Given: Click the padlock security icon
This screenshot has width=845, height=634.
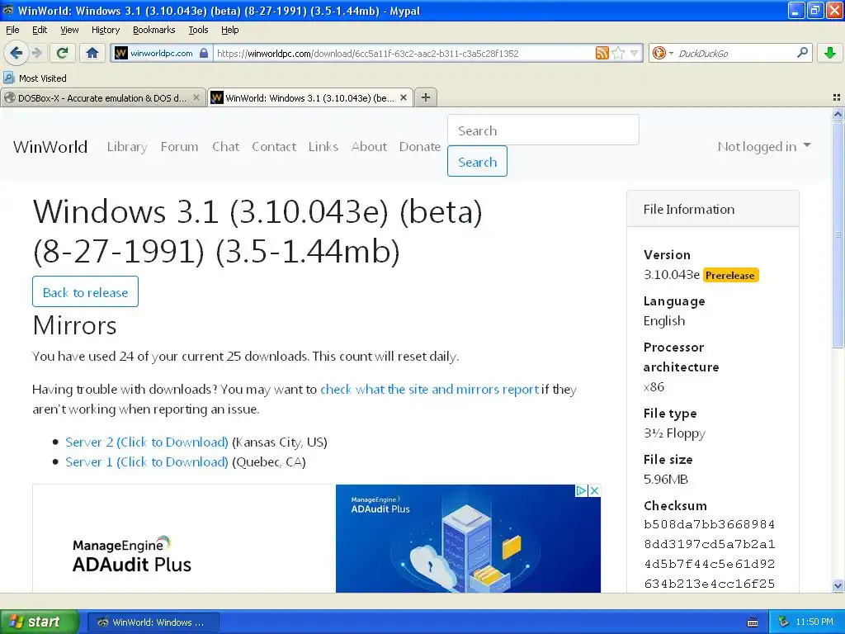Looking at the screenshot, I should pos(204,53).
